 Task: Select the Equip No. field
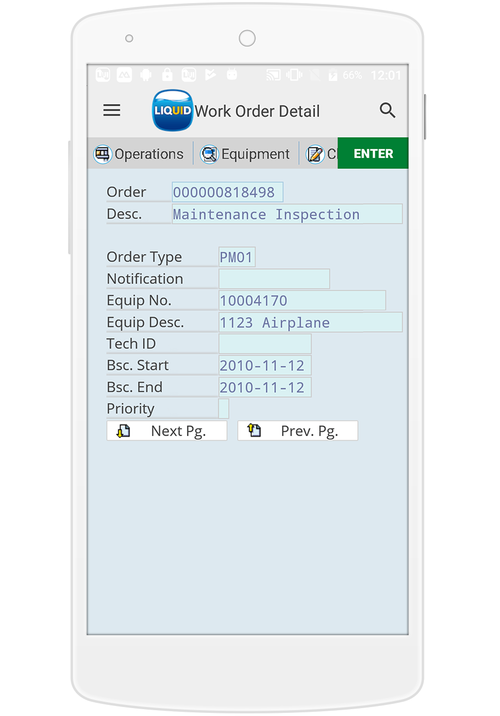tap(302, 301)
